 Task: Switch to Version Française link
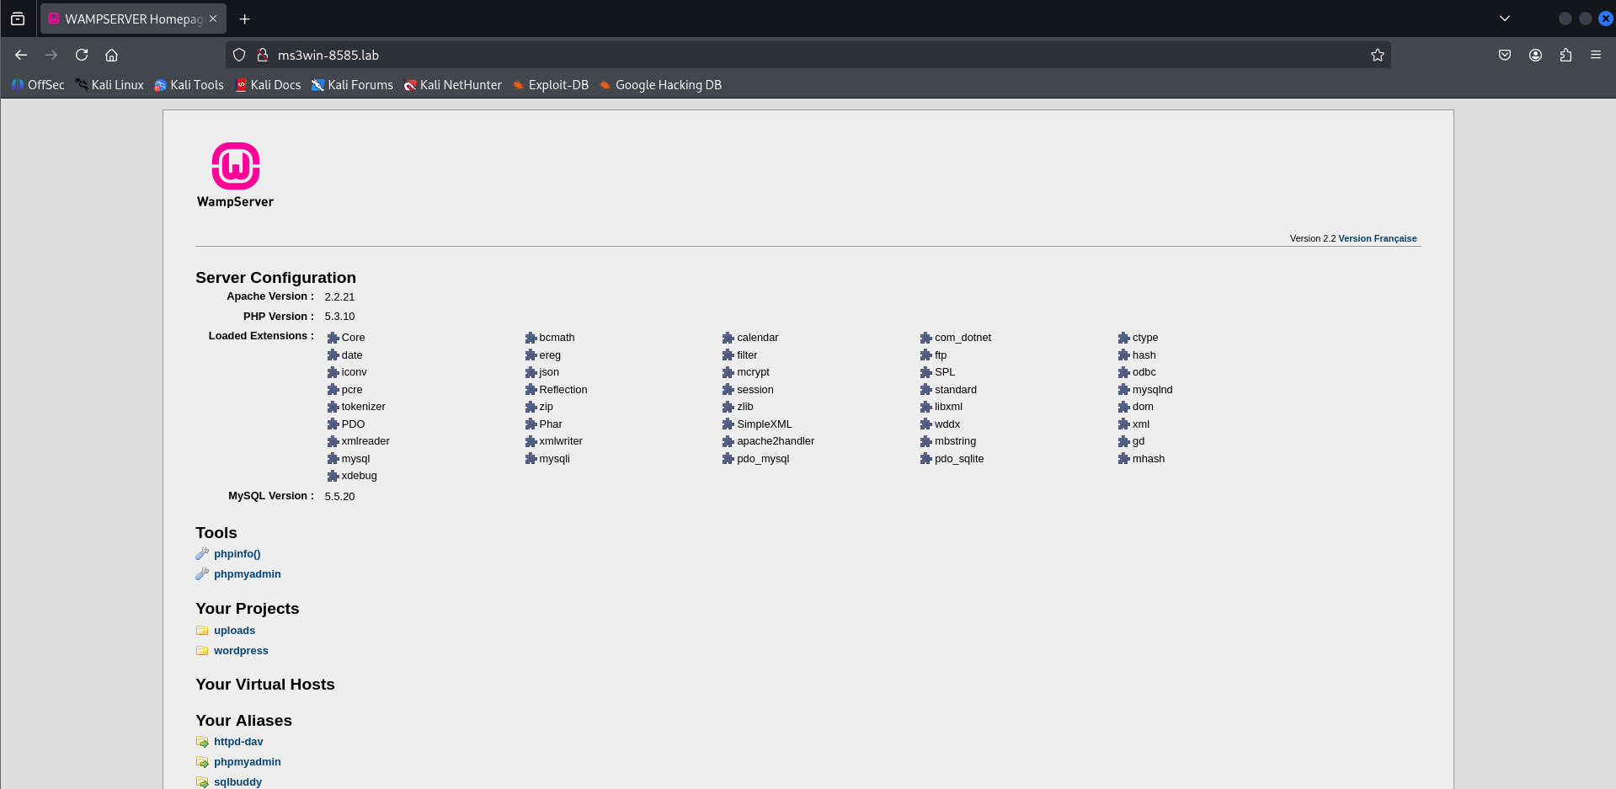tap(1378, 238)
